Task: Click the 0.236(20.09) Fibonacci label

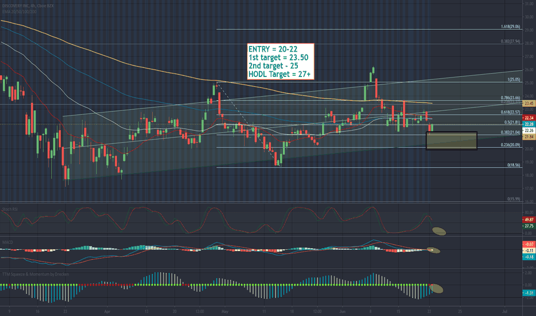Action: pyautogui.click(x=510, y=145)
